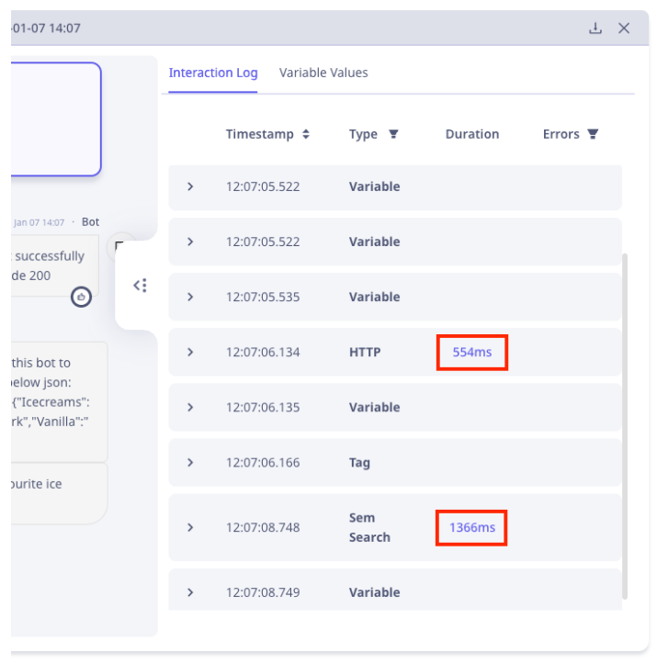Select the Interaction Log tab
Screen dimensions: 668x664
tap(213, 73)
